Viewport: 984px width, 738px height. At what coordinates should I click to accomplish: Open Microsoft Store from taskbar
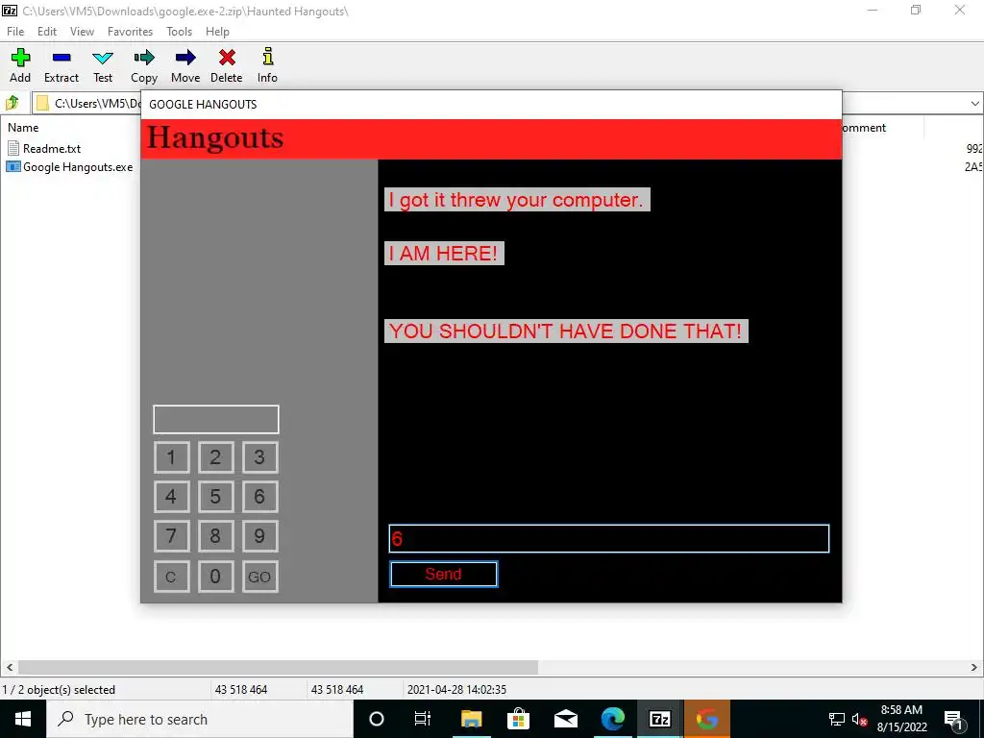click(x=518, y=719)
